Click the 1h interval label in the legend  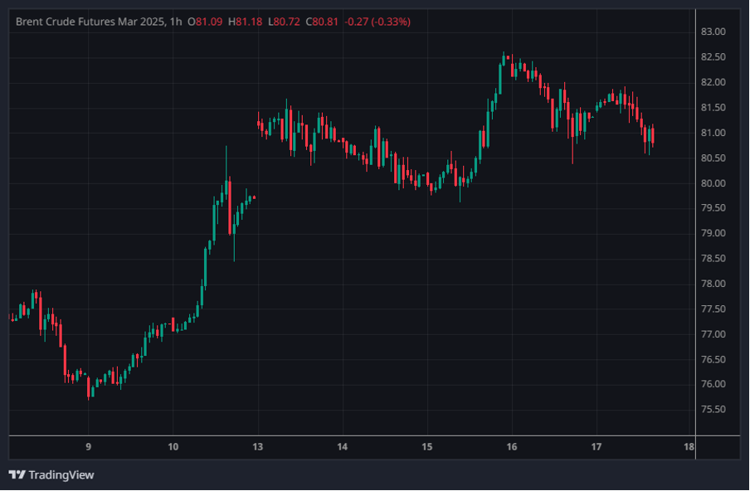[173, 22]
